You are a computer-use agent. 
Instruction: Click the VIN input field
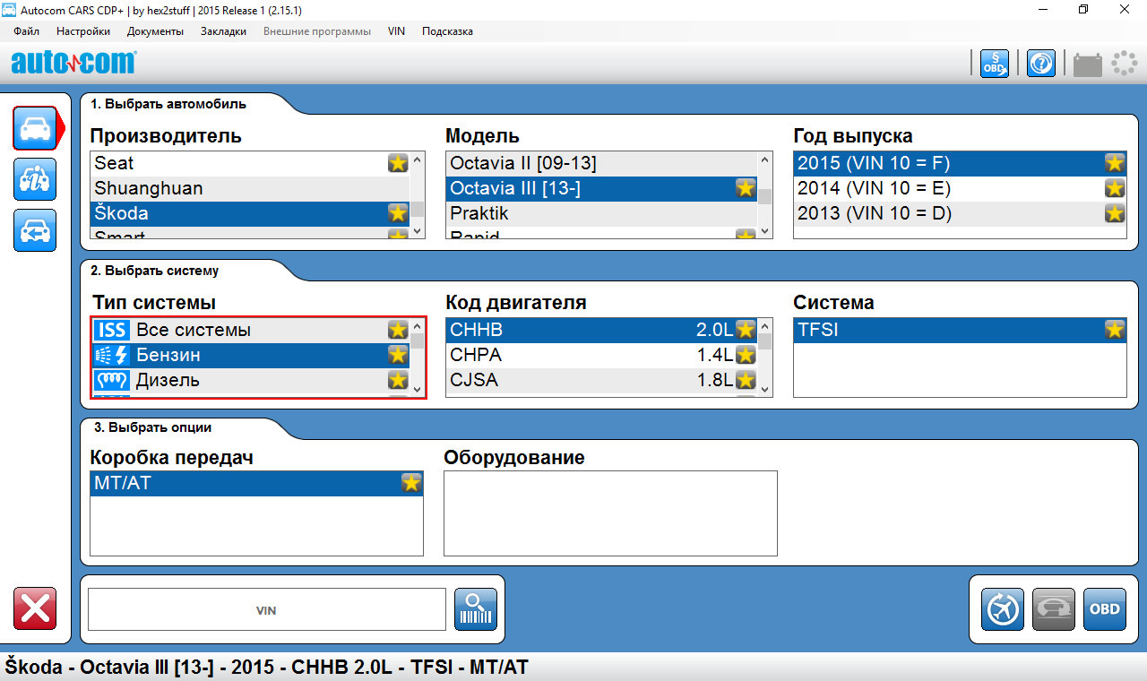(x=266, y=609)
